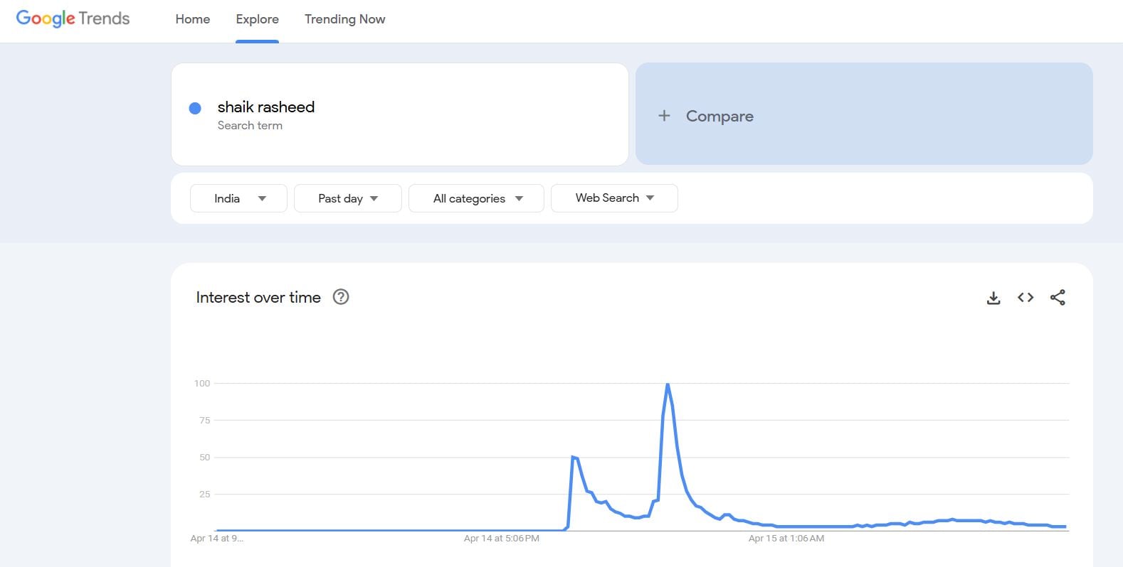Expand the Web Search type dropdown
This screenshot has height=567, width=1123.
(613, 198)
